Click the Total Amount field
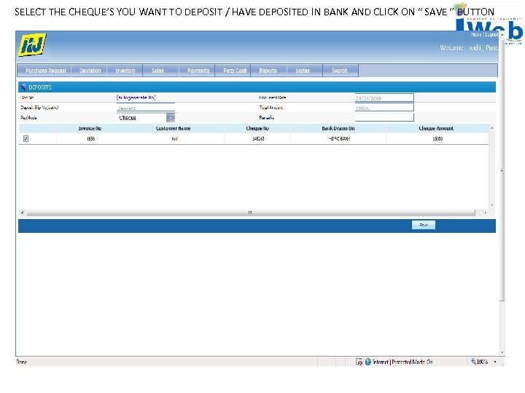The height and width of the screenshot is (393, 525). click(x=384, y=107)
